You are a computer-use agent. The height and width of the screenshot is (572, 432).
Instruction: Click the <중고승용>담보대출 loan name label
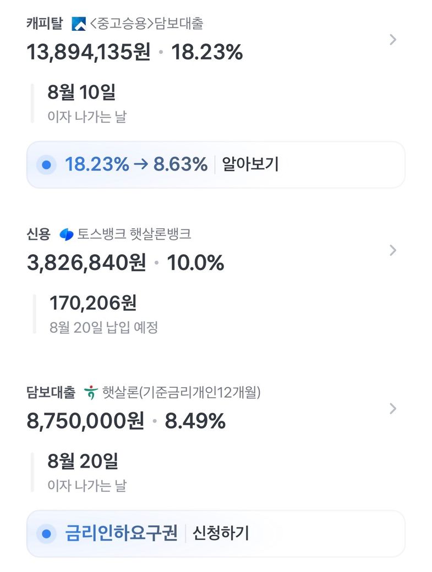[146, 24]
